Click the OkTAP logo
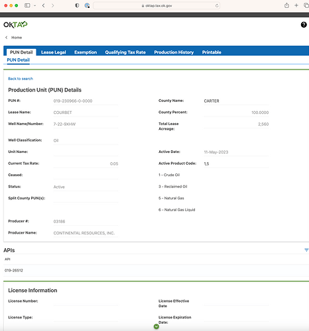309x331 pixels. 15,24
